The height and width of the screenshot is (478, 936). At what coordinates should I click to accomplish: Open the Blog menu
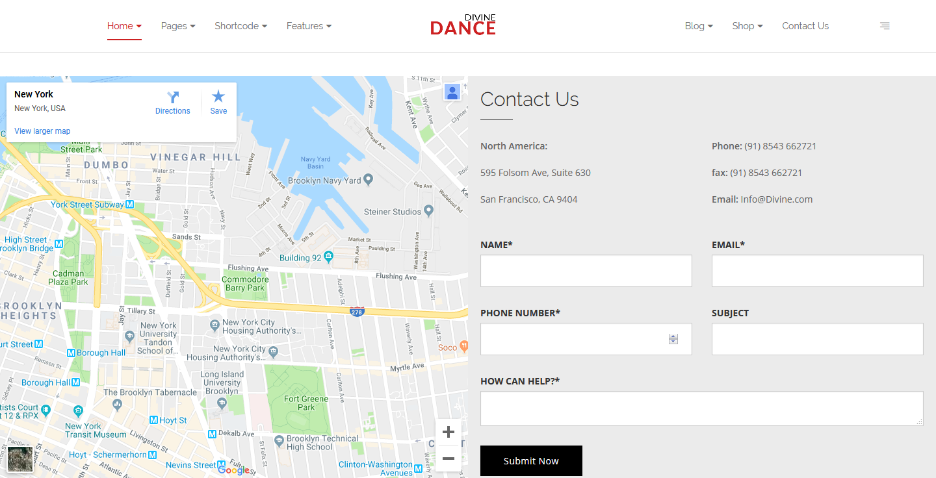(x=699, y=26)
